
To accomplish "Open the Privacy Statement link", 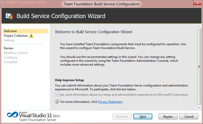I will click(x=110, y=102).
